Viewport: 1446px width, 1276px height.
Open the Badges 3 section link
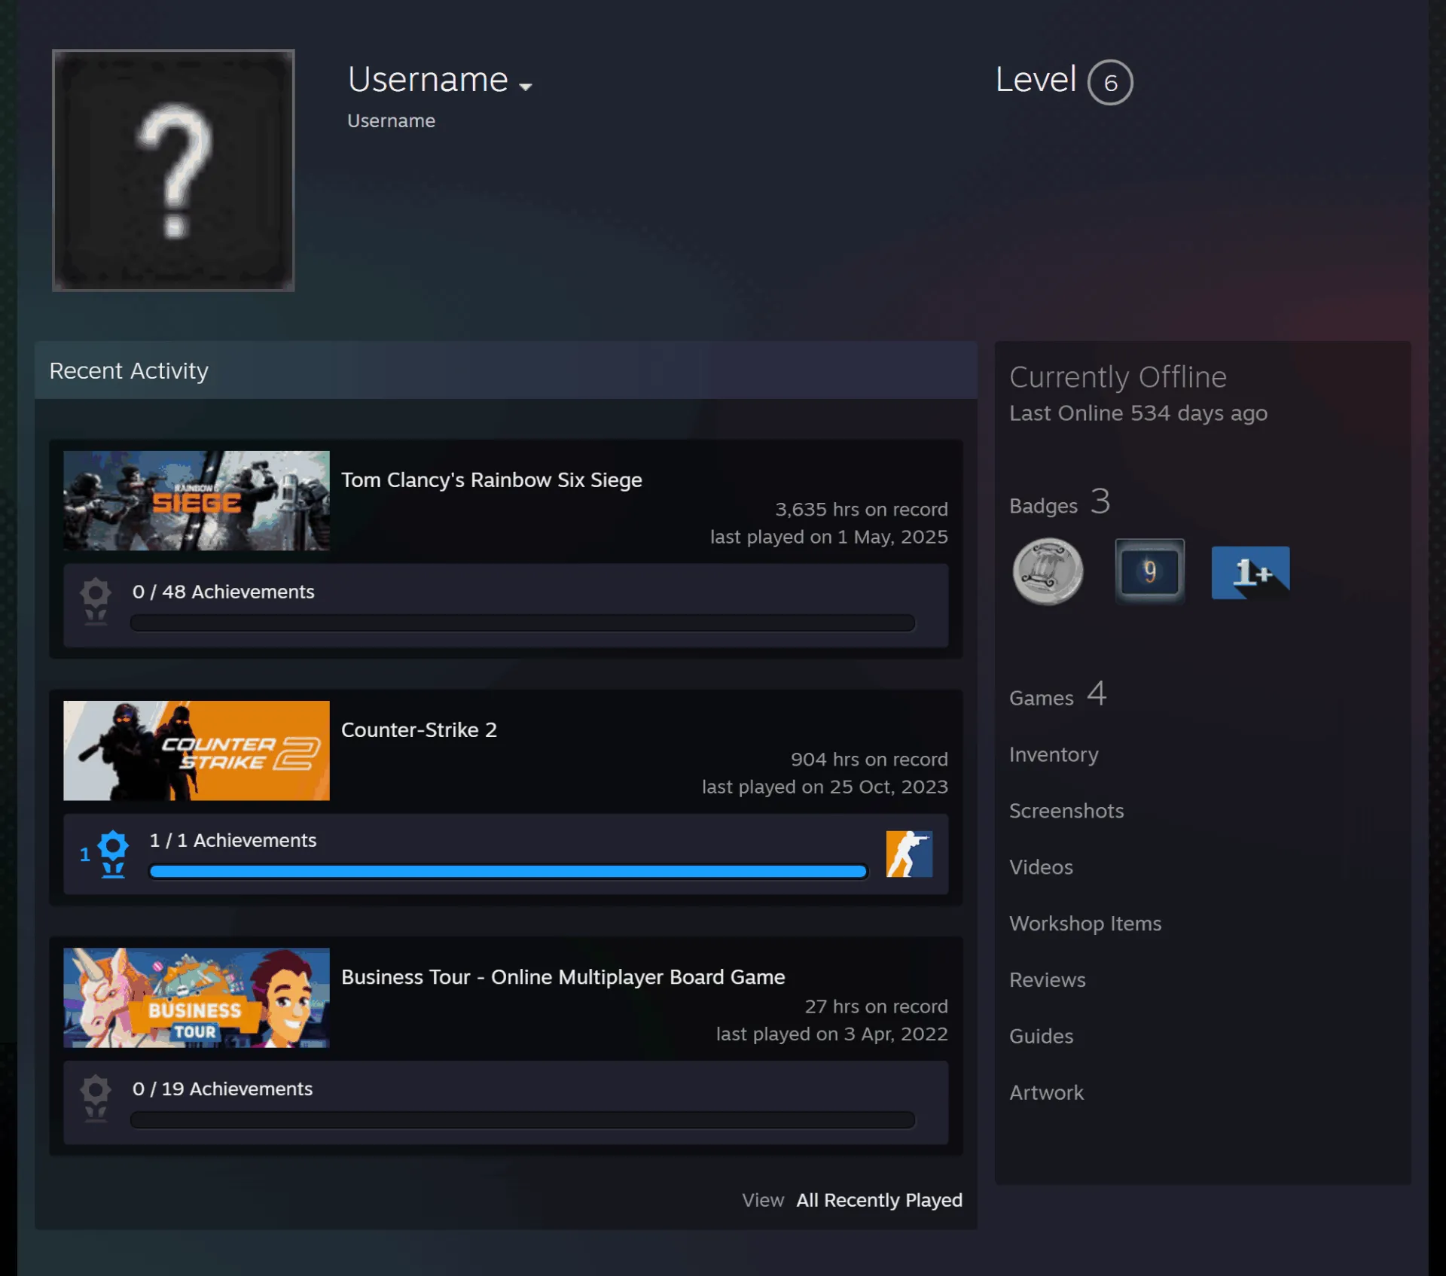click(x=1060, y=502)
